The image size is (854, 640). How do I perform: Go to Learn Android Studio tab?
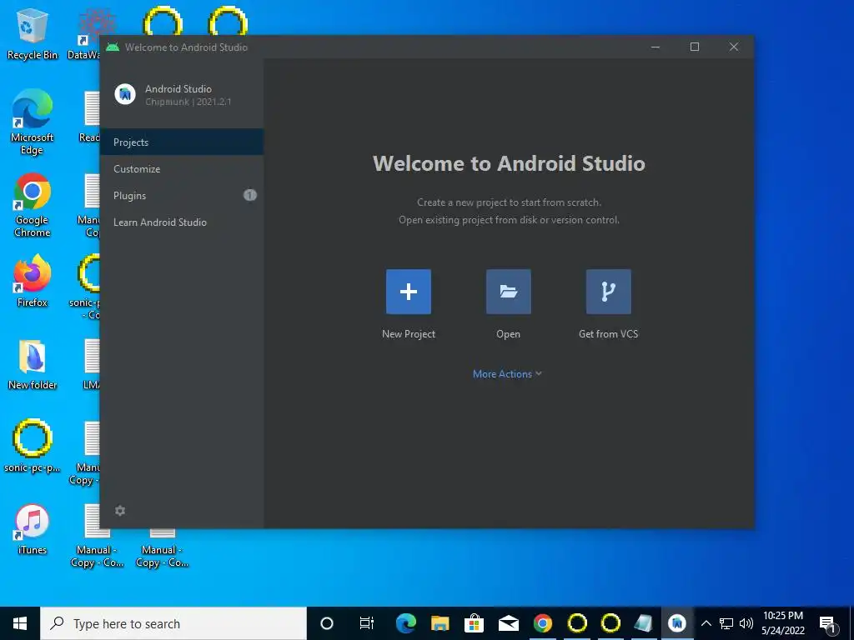click(182, 222)
